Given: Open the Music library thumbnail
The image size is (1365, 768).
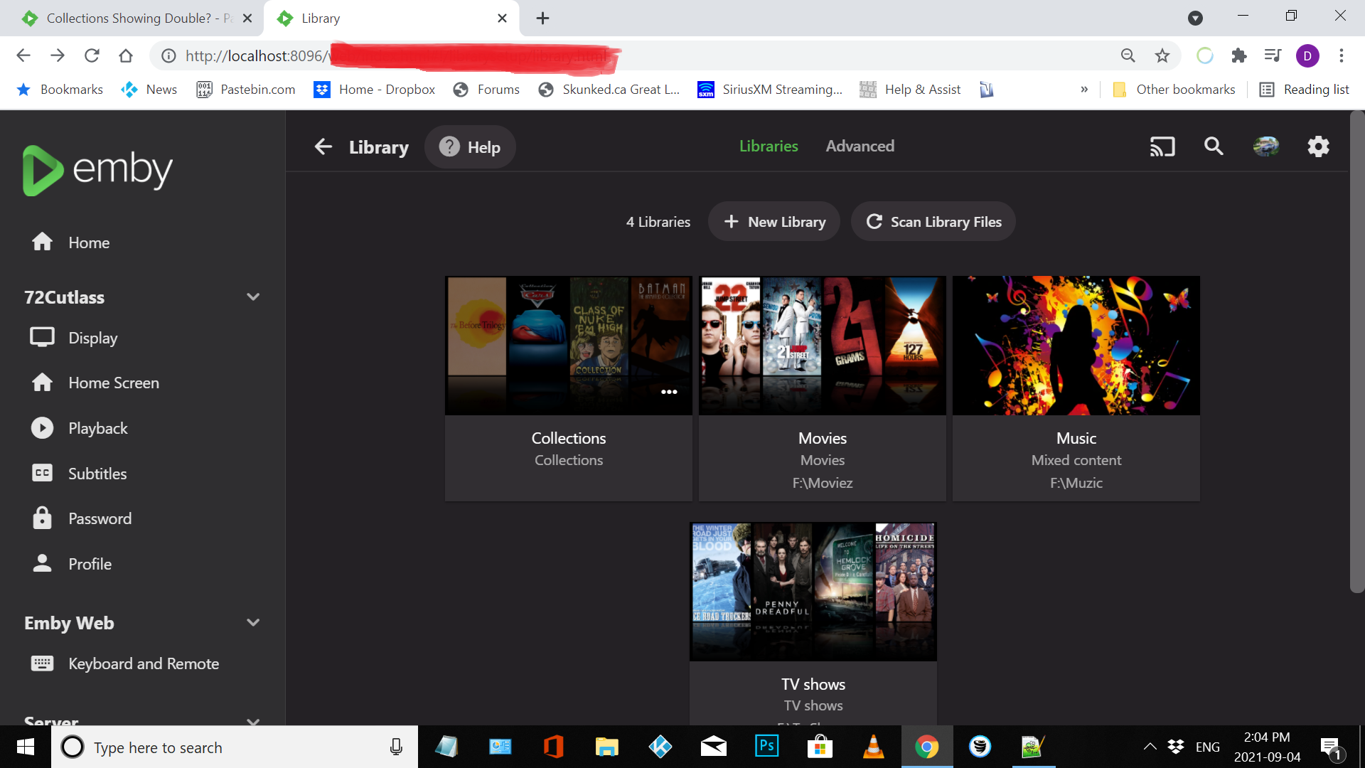Looking at the screenshot, I should [x=1076, y=346].
